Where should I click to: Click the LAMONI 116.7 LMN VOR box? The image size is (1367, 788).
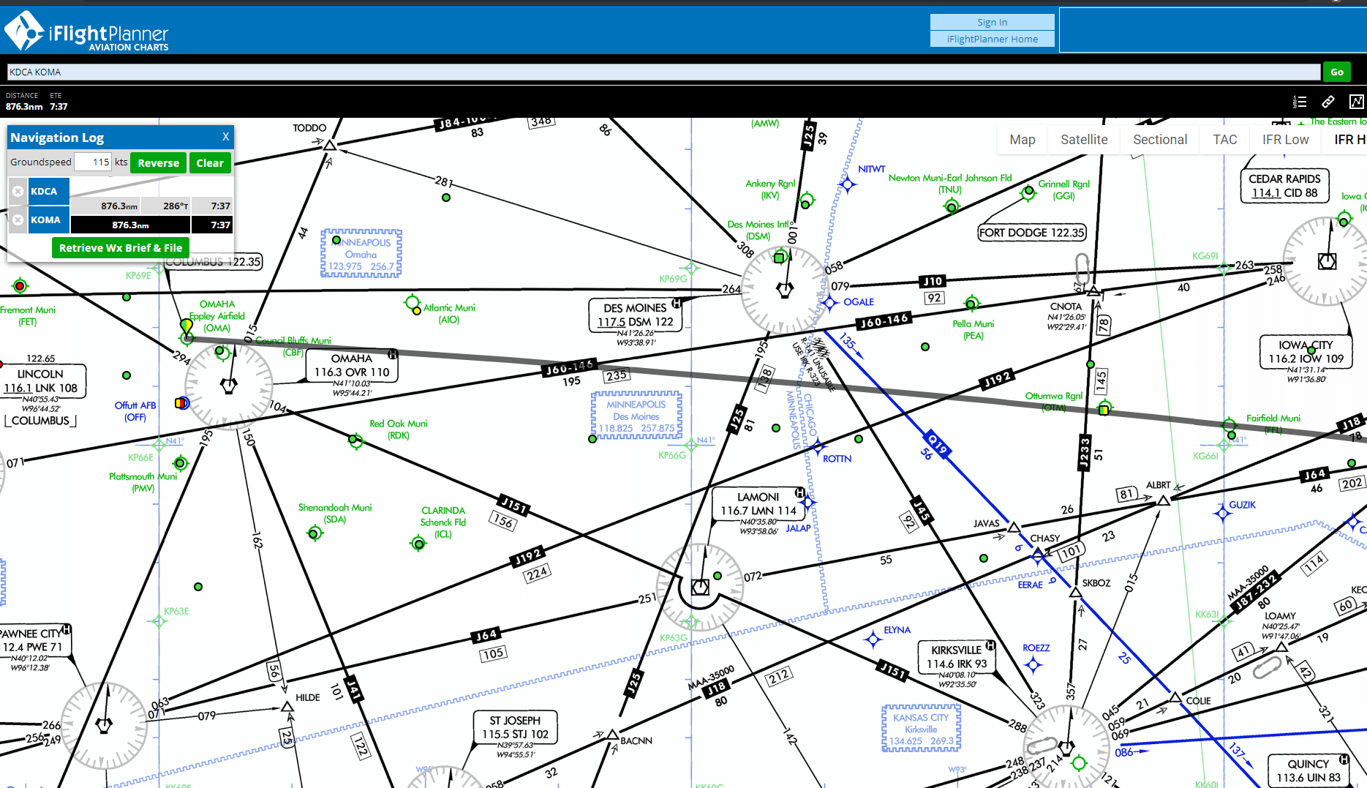point(758,503)
